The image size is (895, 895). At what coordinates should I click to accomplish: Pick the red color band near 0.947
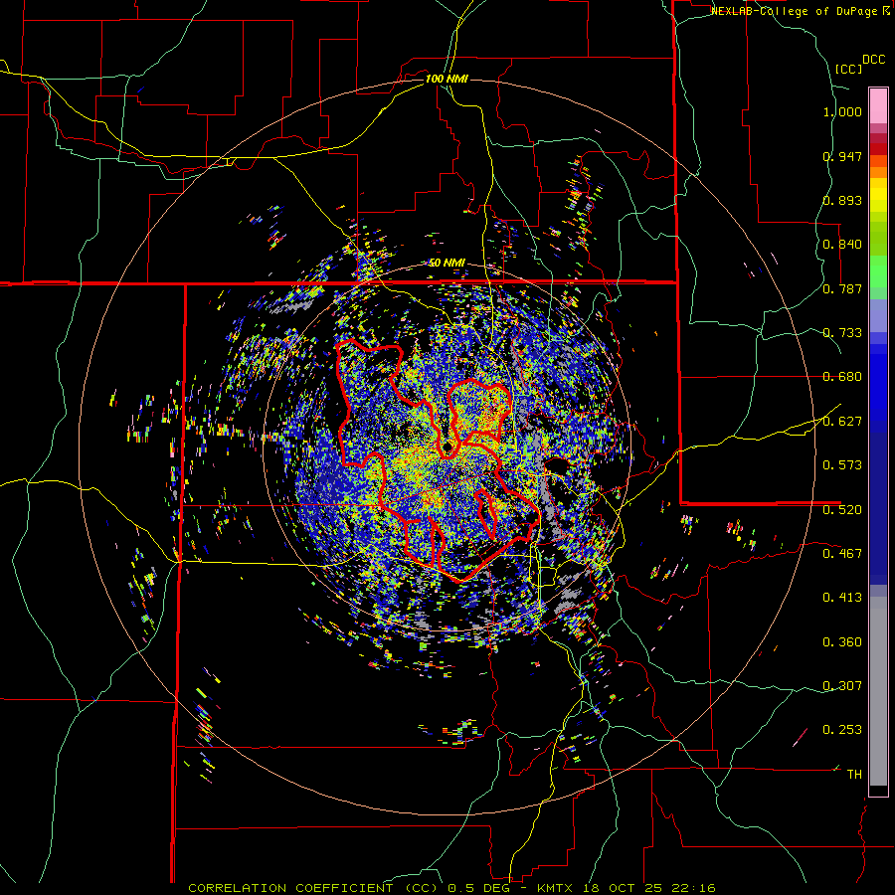(x=878, y=149)
